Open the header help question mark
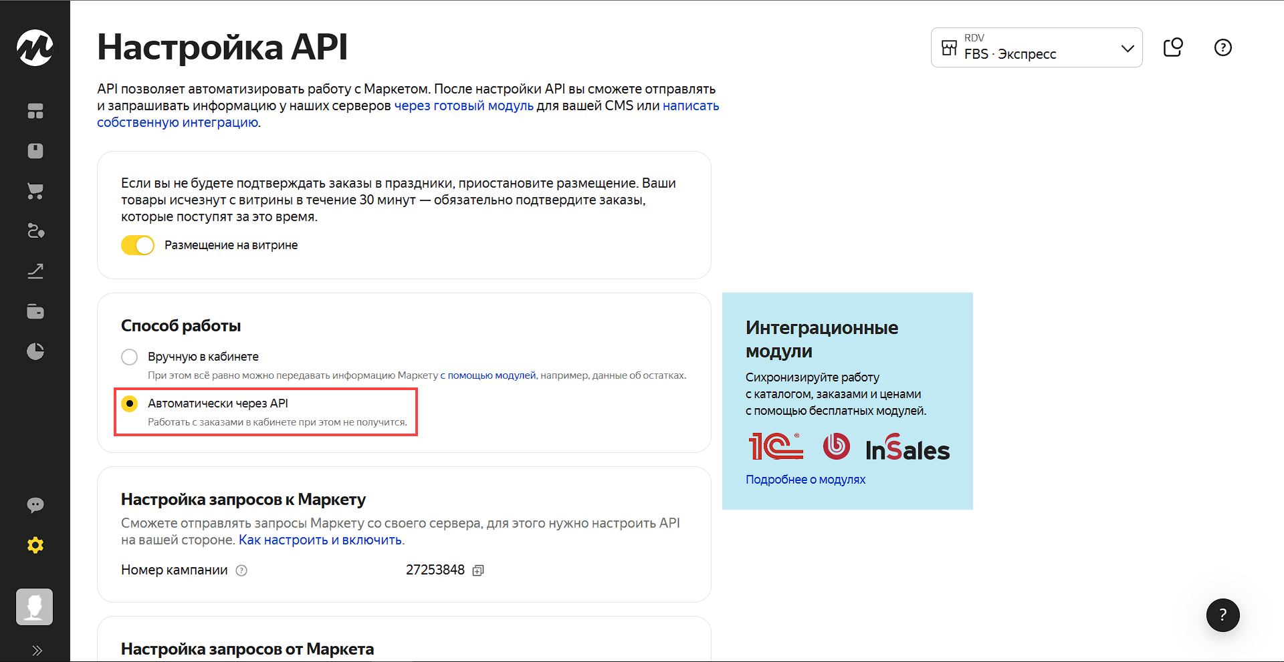The height and width of the screenshot is (662, 1284). (1223, 47)
